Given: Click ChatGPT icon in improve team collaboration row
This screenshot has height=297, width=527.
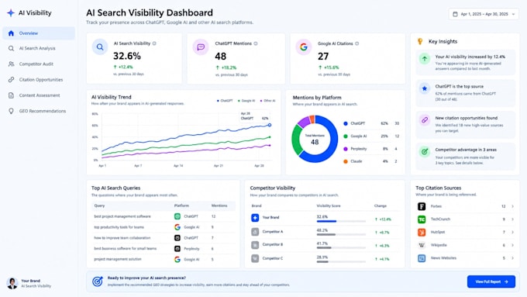Looking at the screenshot, I should click(177, 238).
